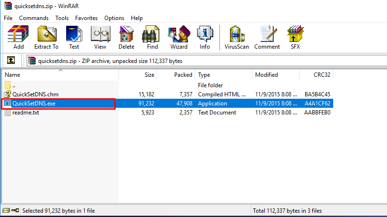Screen dimensions: 387x217
Task: Click the size value 91,232
Action: pyautogui.click(x=146, y=103)
